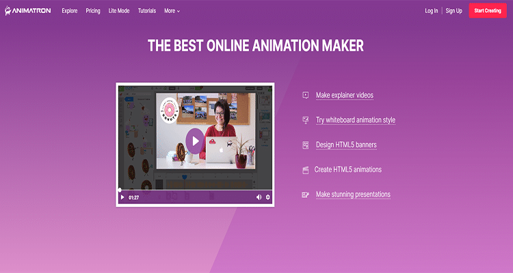Image resolution: width=513 pixels, height=273 pixels.
Task: Click the Log In link
Action: [x=431, y=11]
